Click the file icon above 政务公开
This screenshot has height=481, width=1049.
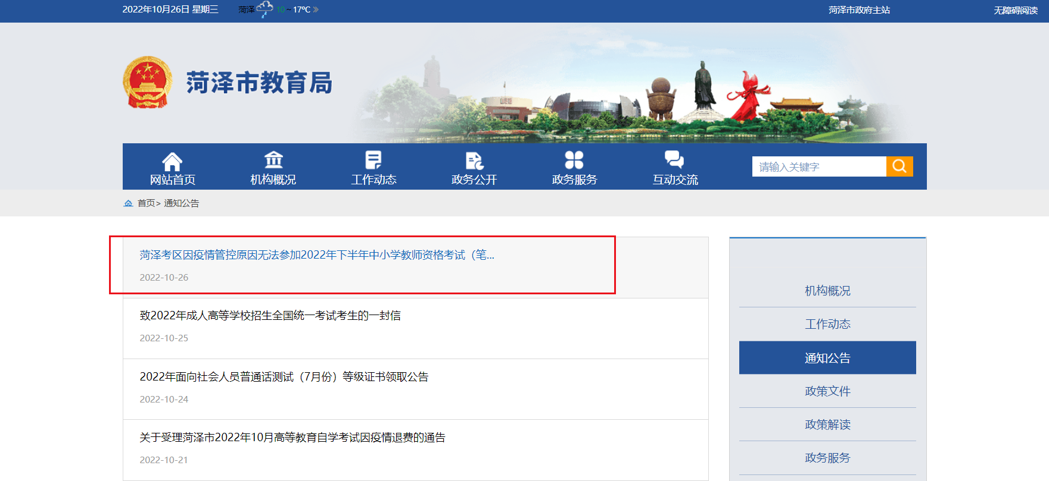point(474,161)
